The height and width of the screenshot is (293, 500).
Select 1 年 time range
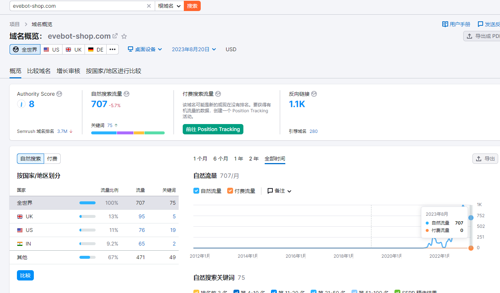pyautogui.click(x=239, y=159)
